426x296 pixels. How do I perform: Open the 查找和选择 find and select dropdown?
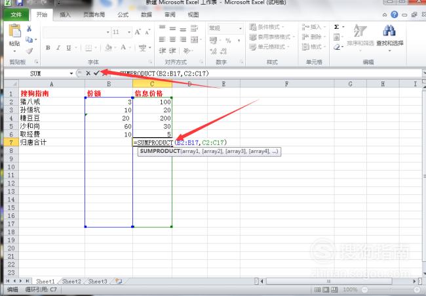389,37
